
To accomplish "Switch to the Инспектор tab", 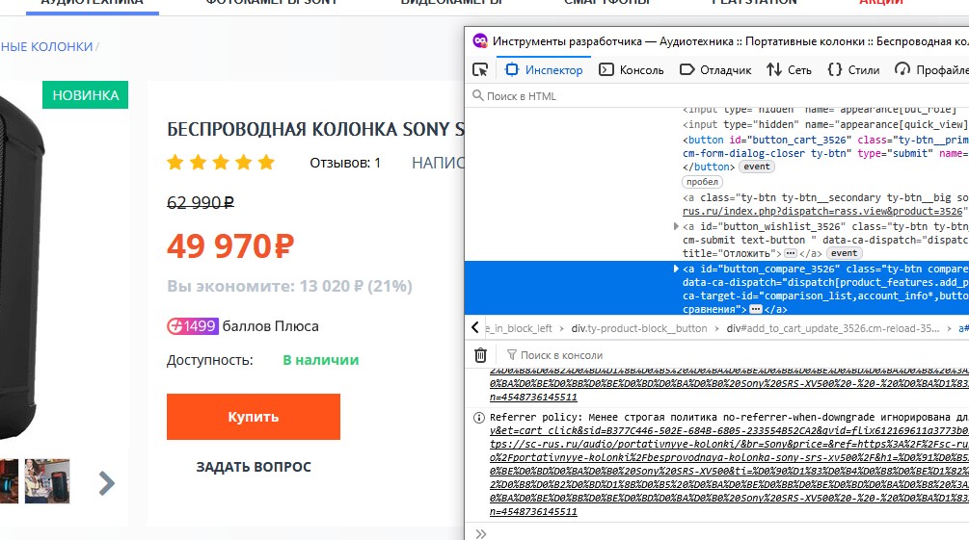I will (x=544, y=69).
